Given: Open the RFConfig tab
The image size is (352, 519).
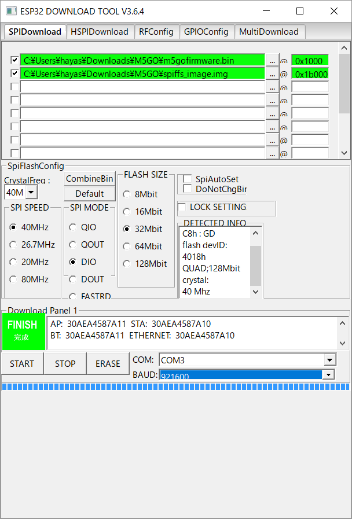Looking at the screenshot, I should point(156,32).
